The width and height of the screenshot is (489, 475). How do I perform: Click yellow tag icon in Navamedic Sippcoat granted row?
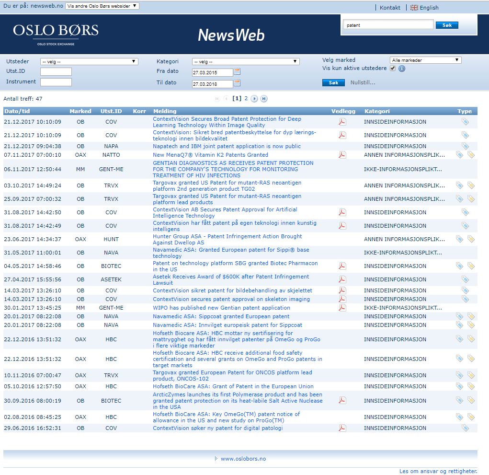coord(471,316)
